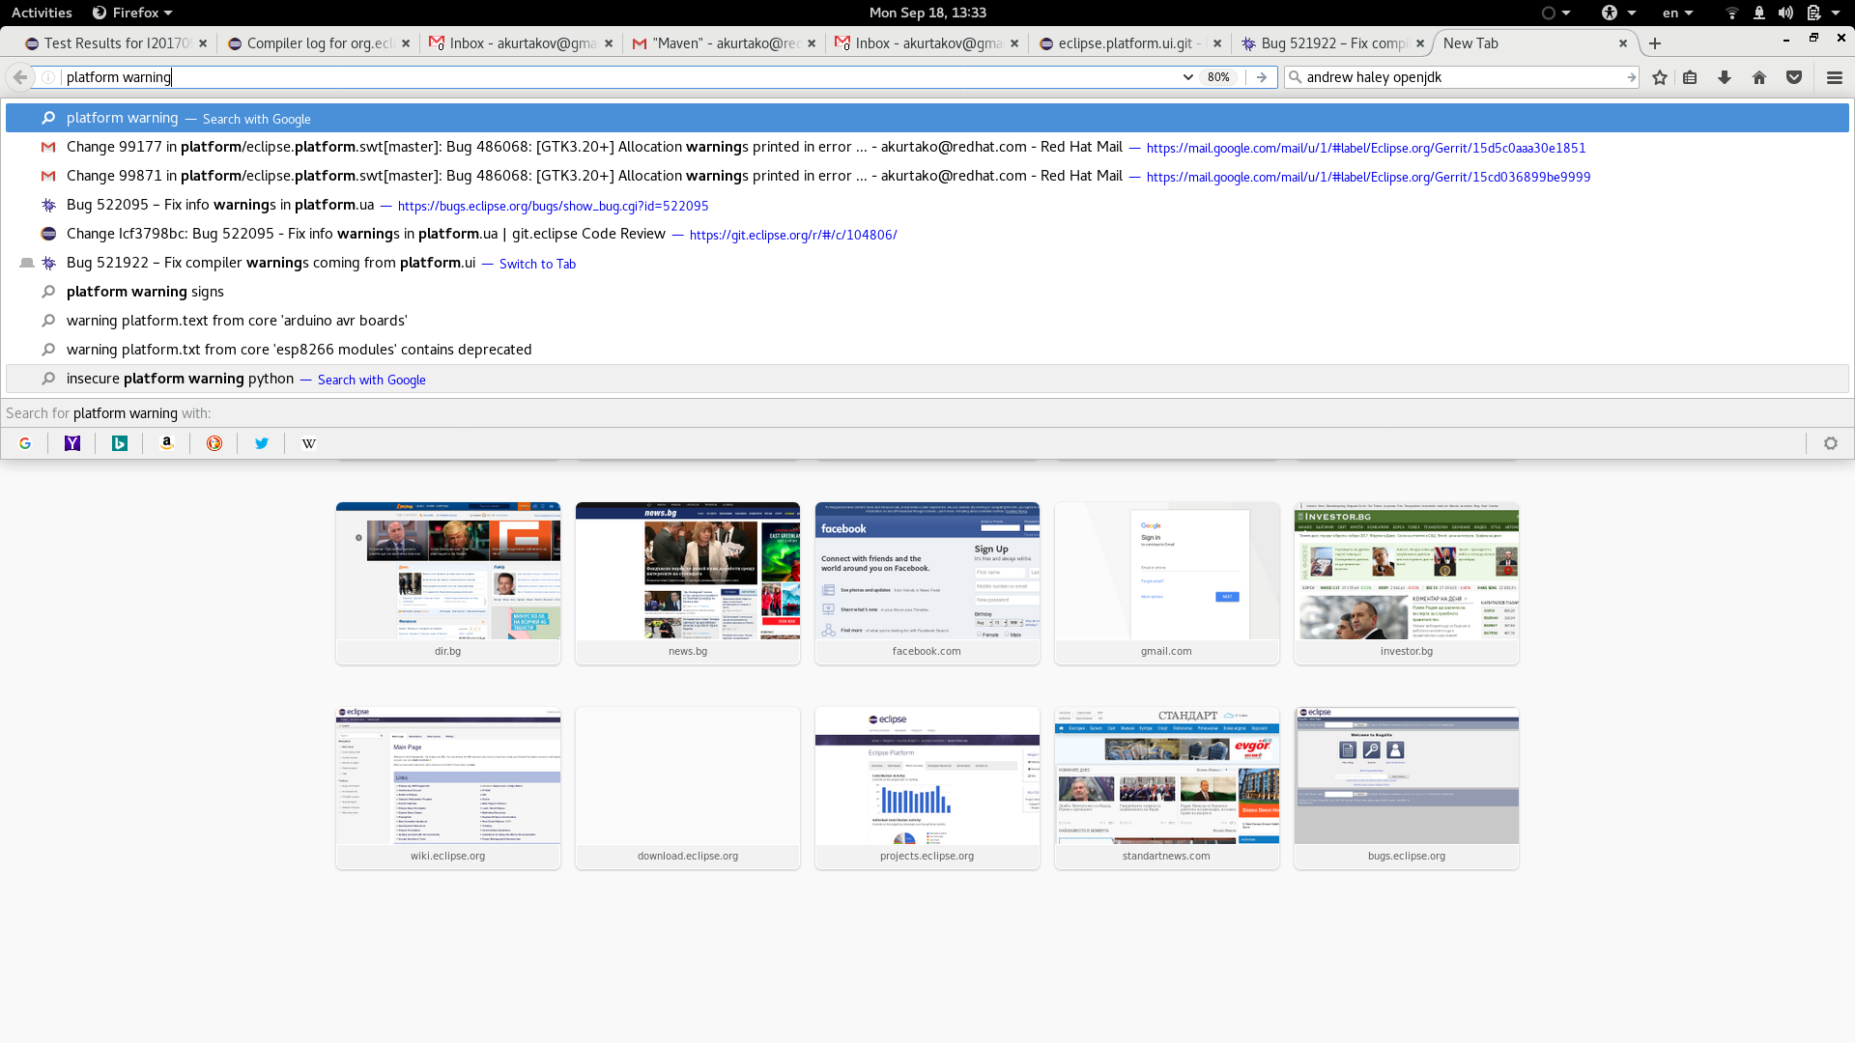The height and width of the screenshot is (1043, 1855).
Task: Open the gmail.com thumbnail tile
Action: [1167, 583]
